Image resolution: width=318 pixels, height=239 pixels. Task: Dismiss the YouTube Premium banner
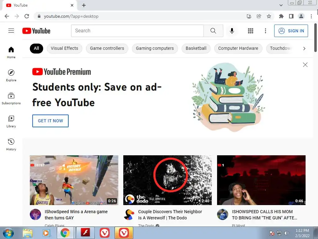click(305, 65)
